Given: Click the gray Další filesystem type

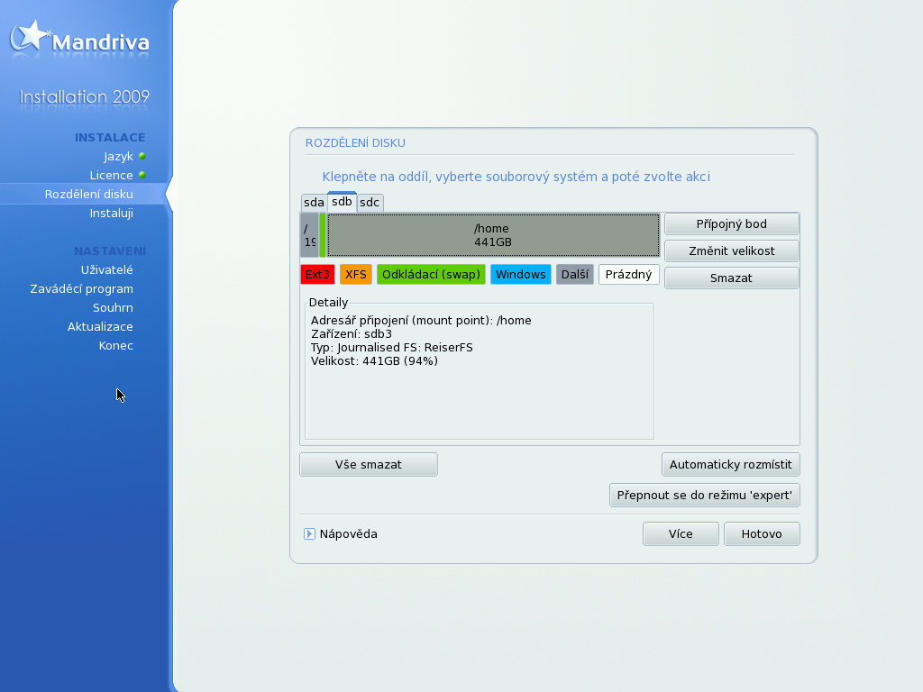Looking at the screenshot, I should point(574,274).
